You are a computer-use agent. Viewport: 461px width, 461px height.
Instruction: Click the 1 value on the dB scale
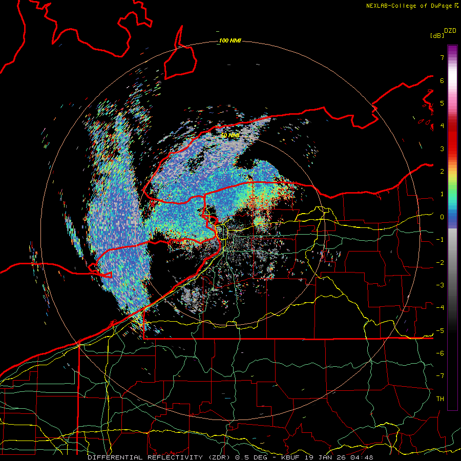click(442, 194)
